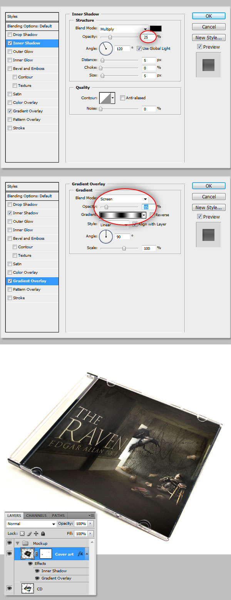Image resolution: width=231 pixels, height=600 pixels.
Task: Click the lock image pixels brush icon
Action: pyautogui.click(x=29, y=534)
